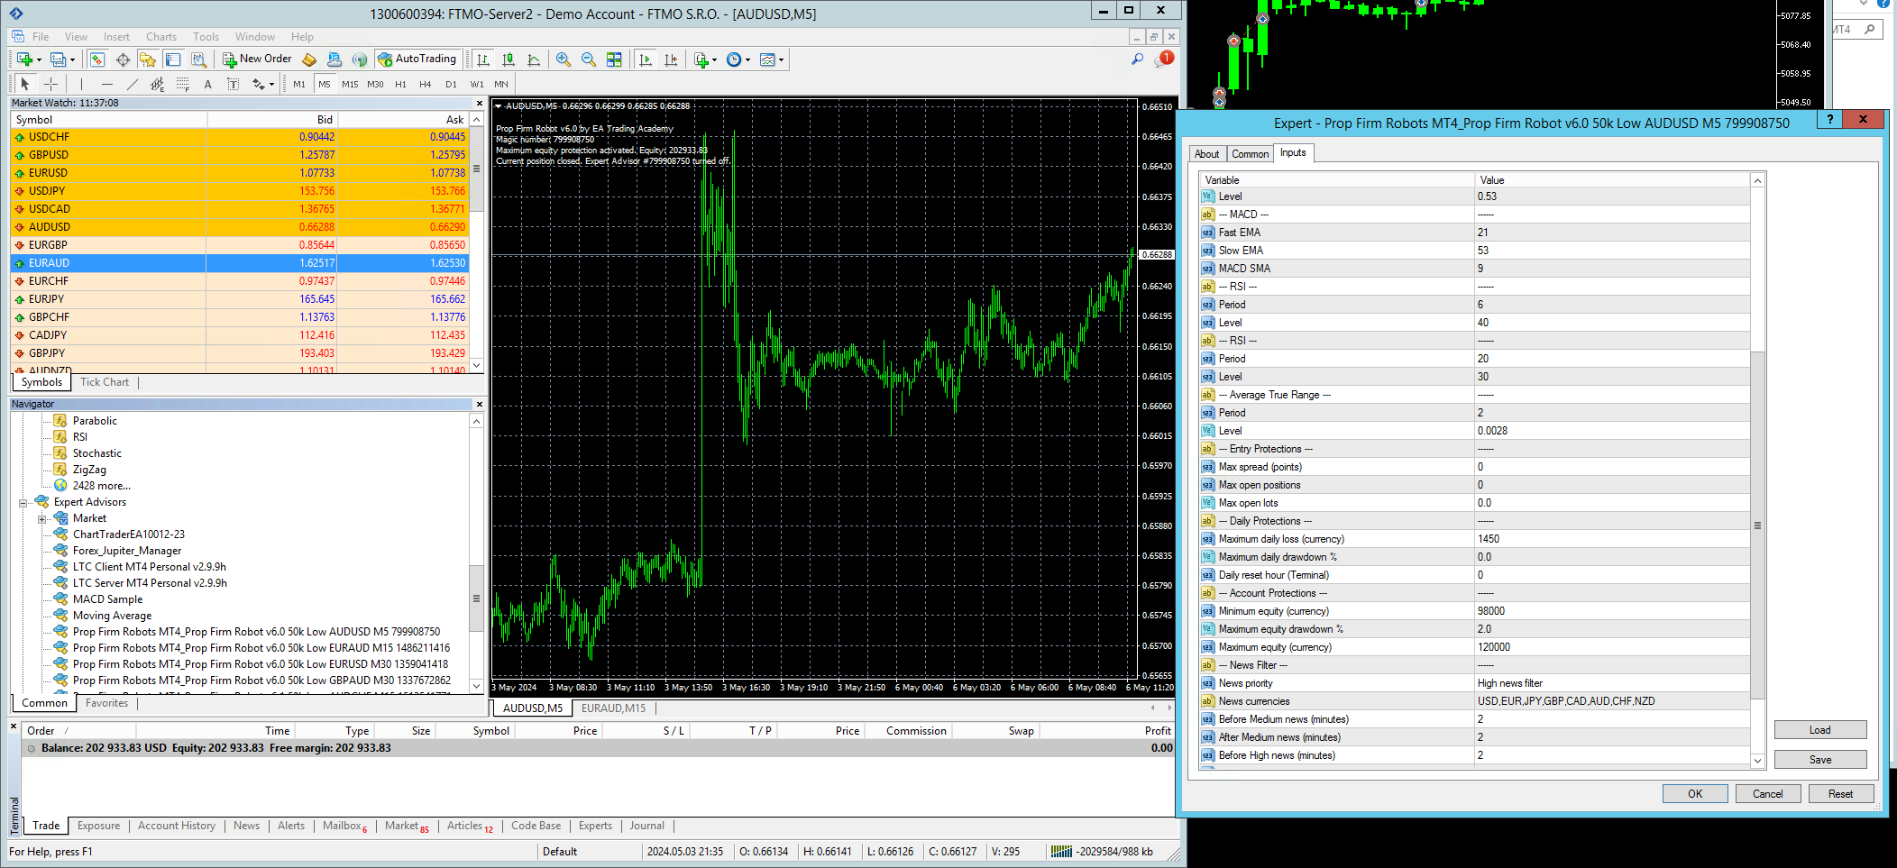Switch to the Tick Chart tab

click(x=105, y=382)
